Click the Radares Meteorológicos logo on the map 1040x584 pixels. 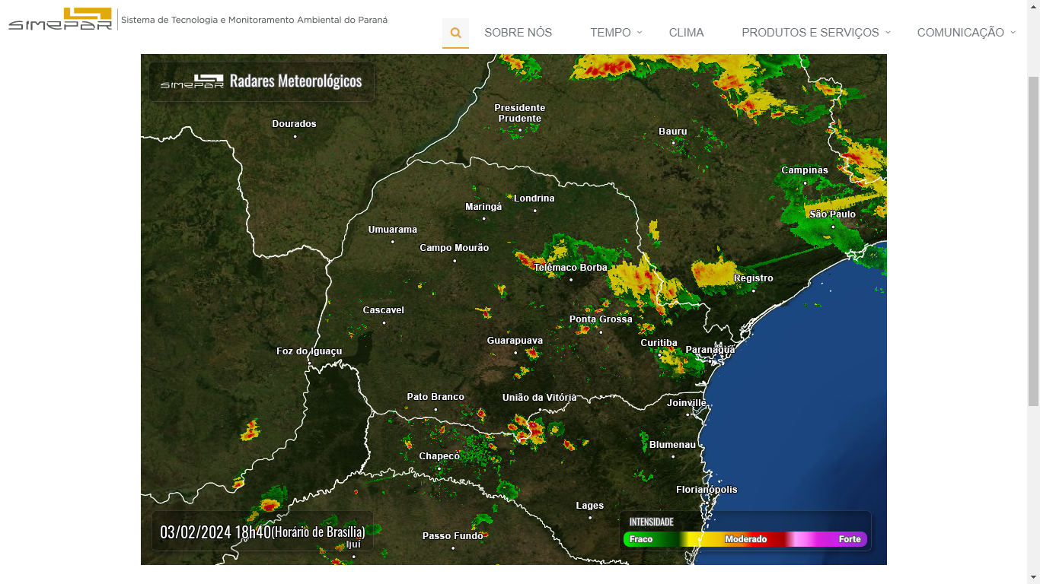pos(261,81)
